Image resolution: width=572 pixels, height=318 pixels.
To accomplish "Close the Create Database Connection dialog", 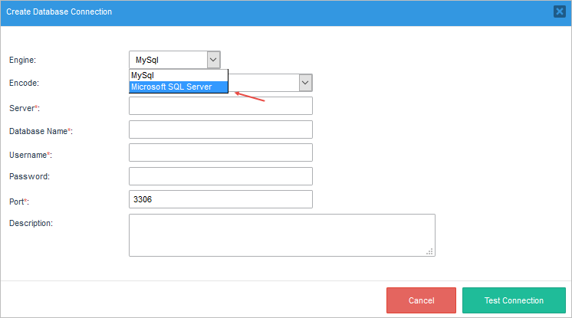I will [x=560, y=11].
